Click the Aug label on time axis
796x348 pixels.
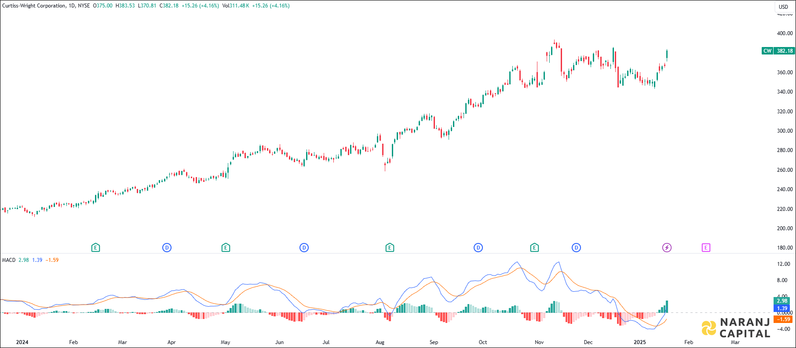click(380, 342)
